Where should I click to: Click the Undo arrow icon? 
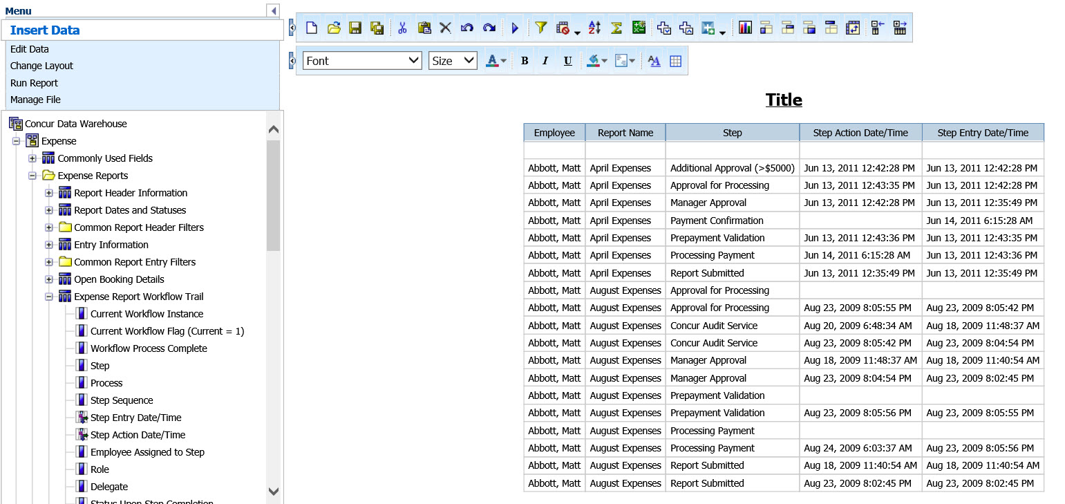[x=467, y=28]
